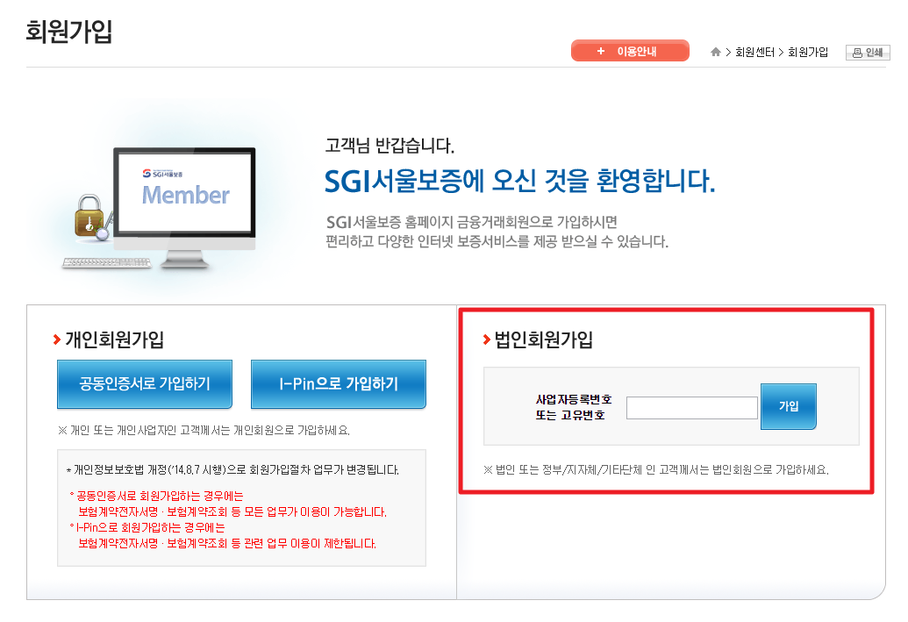The height and width of the screenshot is (622, 908).
Task: Click the home icon in breadcrumb
Action: (715, 52)
